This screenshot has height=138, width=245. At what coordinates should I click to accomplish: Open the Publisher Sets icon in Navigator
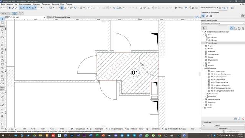point(243,28)
